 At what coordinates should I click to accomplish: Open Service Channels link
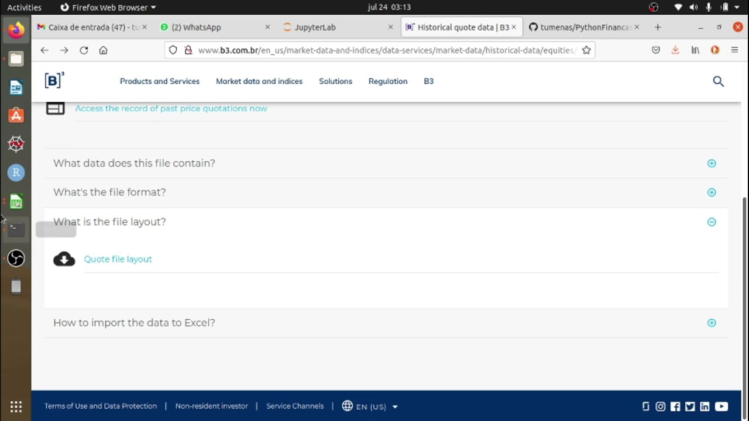coord(295,406)
